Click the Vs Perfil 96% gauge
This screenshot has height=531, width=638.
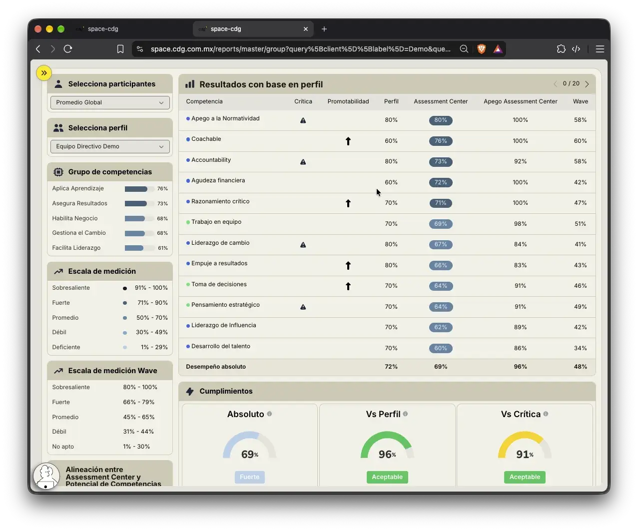point(387,446)
